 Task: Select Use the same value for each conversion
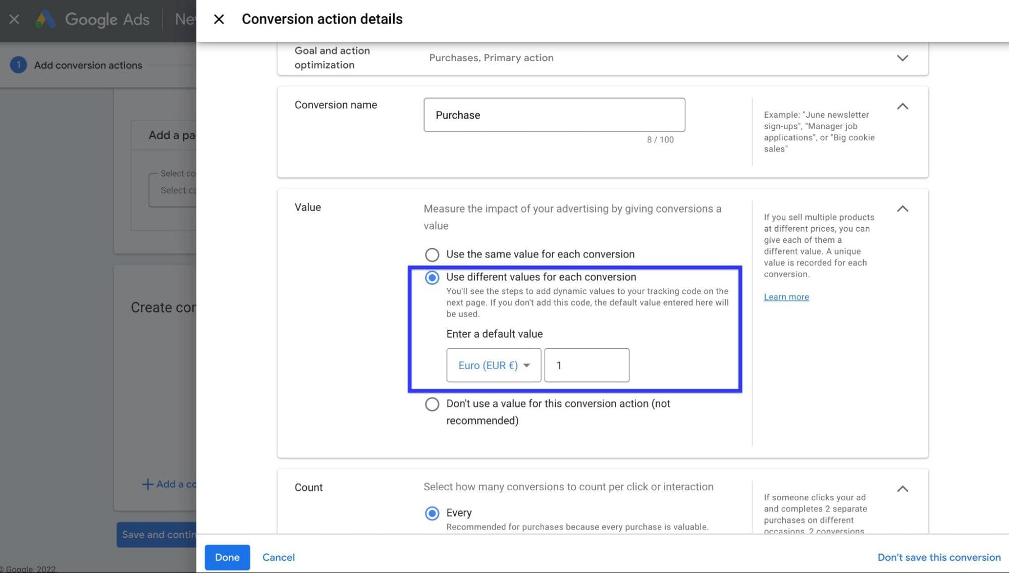(431, 253)
